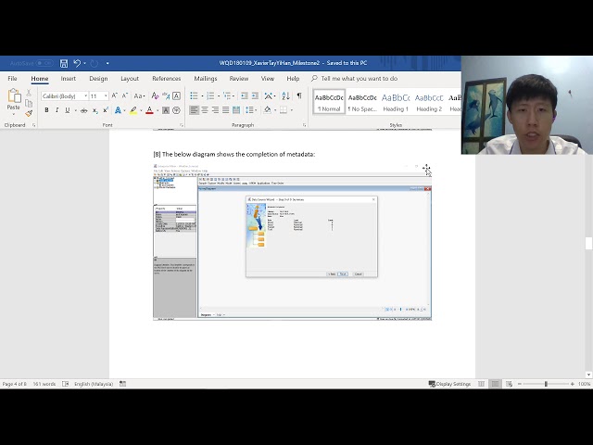Click the Numbering list icon
Viewport: 593px width, 445px height.
point(210,95)
